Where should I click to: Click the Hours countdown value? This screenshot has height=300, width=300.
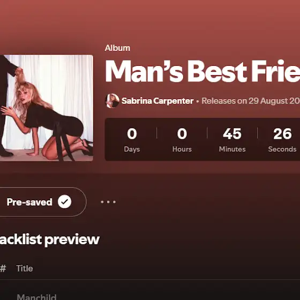tap(182, 133)
